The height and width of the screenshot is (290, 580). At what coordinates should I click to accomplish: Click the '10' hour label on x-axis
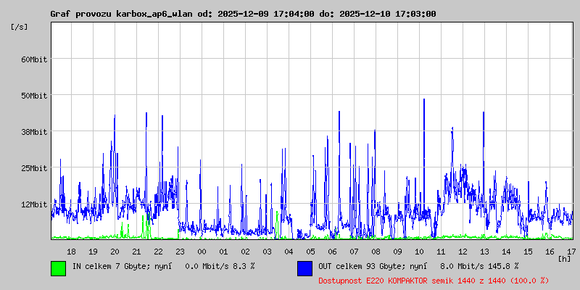420,252
